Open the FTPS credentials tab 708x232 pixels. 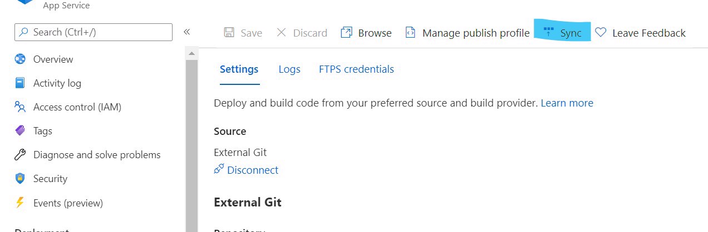pos(356,69)
